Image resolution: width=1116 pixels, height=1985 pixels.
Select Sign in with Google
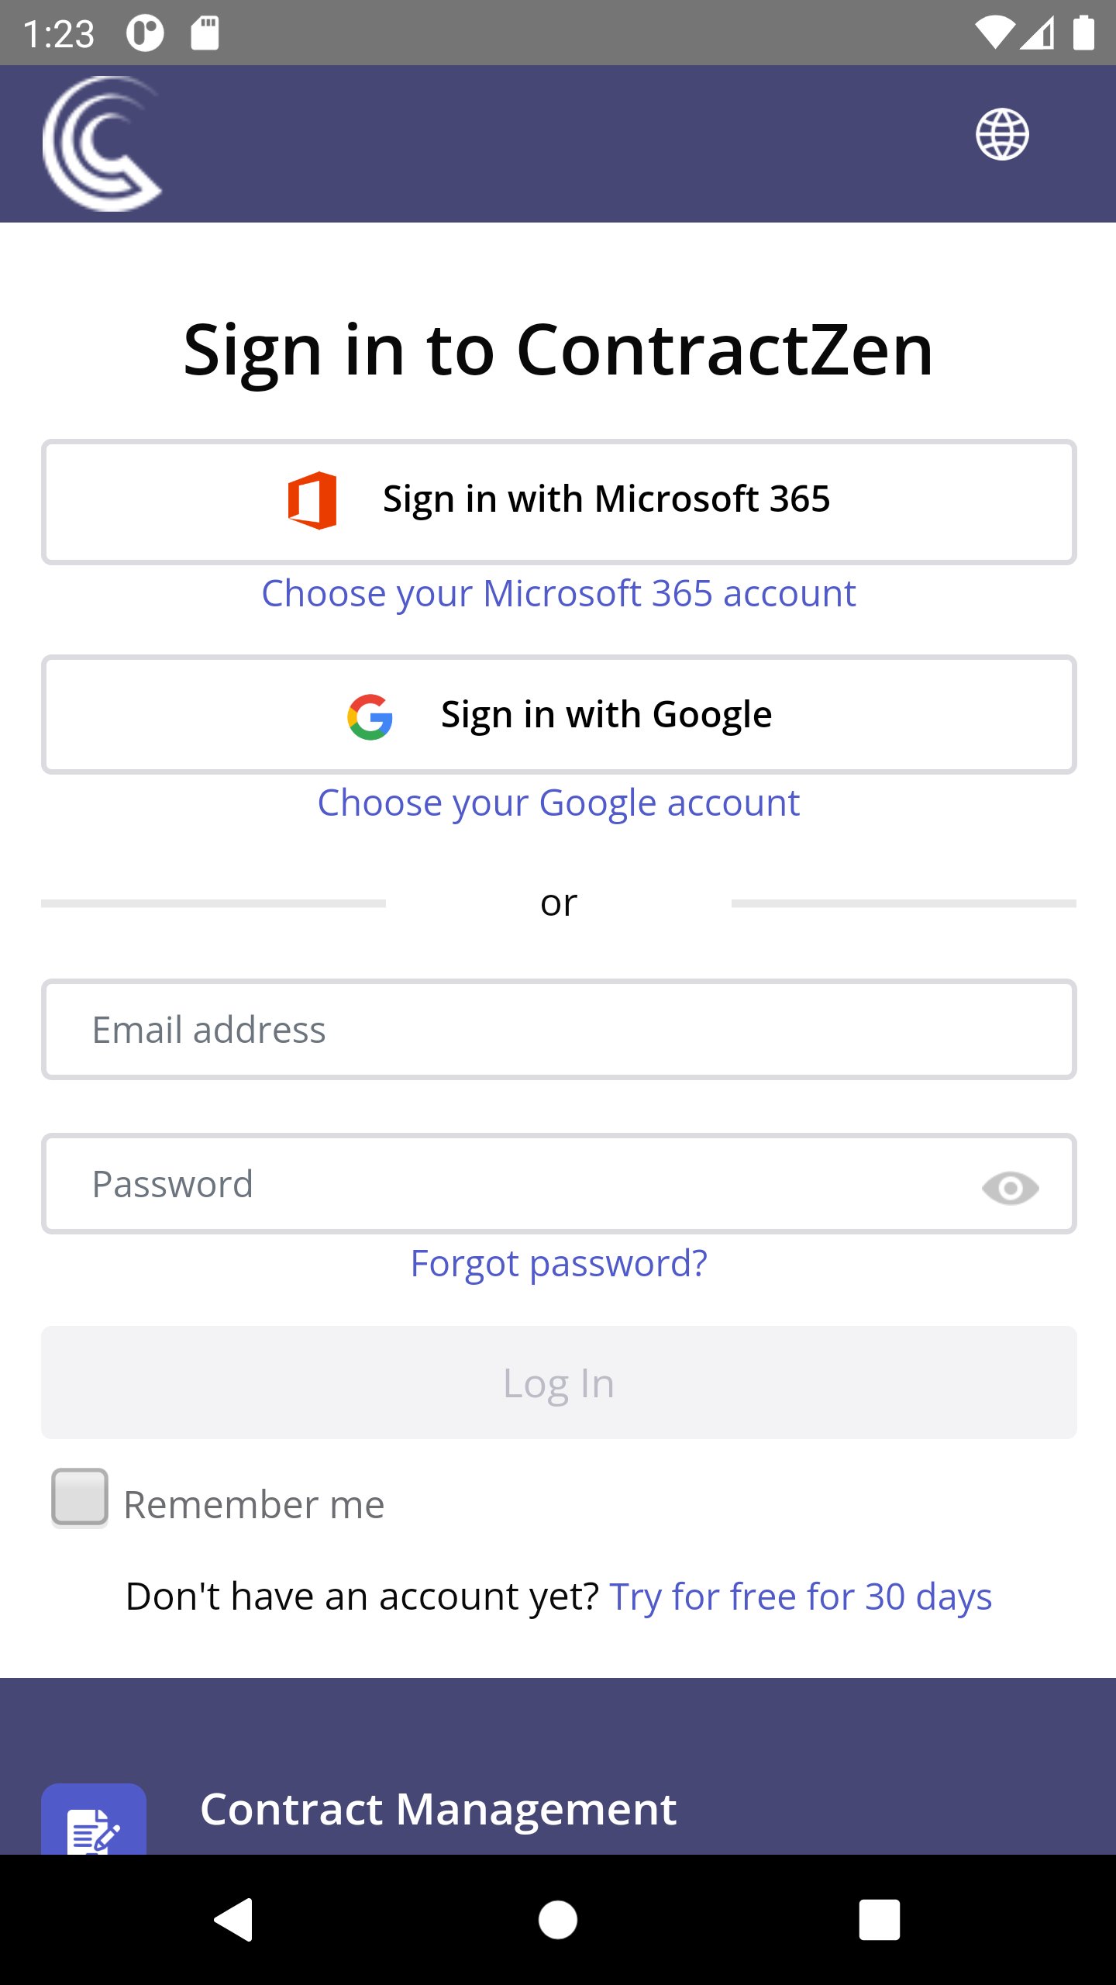pyautogui.click(x=558, y=713)
